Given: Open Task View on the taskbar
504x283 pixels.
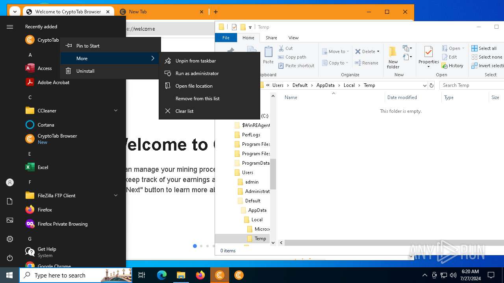Looking at the screenshot, I should [x=142, y=275].
